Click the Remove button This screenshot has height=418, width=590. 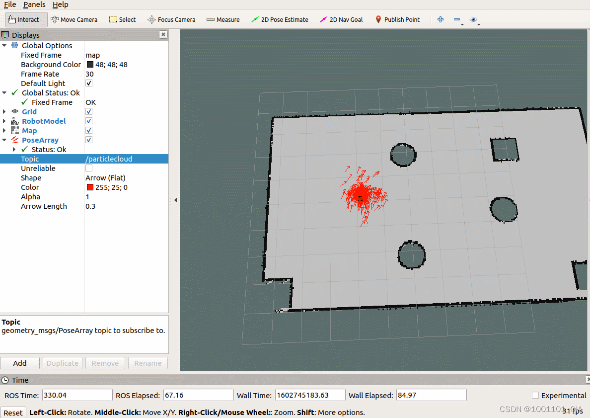tap(105, 363)
